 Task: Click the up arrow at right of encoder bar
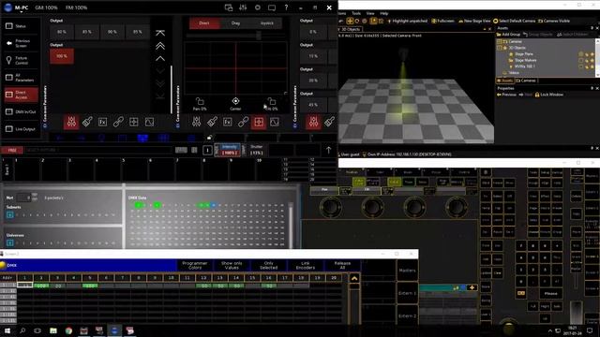[328, 150]
